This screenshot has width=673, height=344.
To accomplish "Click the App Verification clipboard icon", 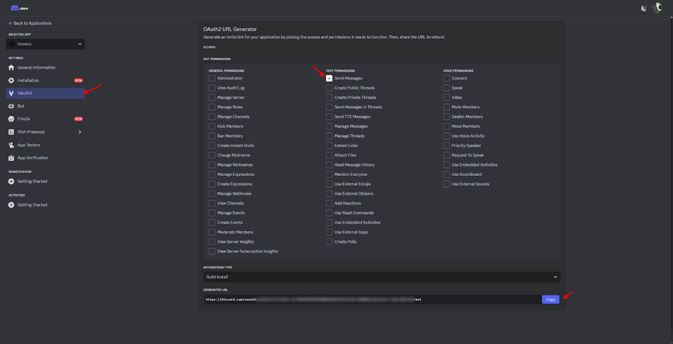I will tap(11, 158).
